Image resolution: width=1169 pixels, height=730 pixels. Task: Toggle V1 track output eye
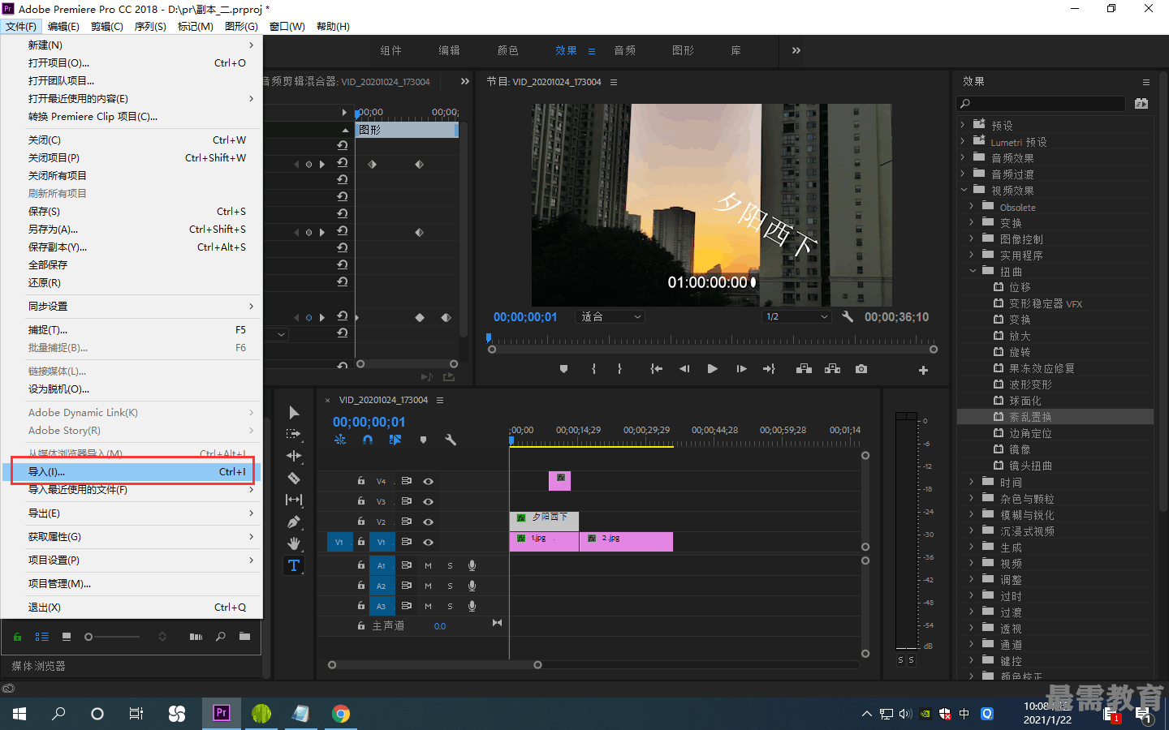[x=428, y=542]
